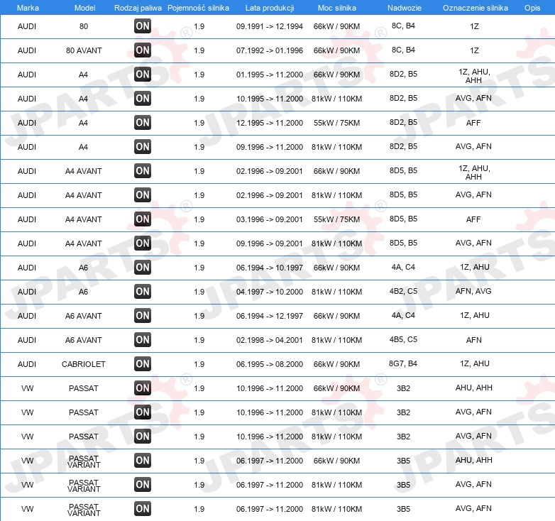
Task: Click 'AHU, AHH' in the PASSAT VARIANT row
Action: coord(473,460)
